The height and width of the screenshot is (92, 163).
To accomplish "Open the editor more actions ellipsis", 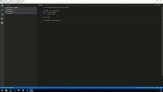I will click(x=161, y=5).
